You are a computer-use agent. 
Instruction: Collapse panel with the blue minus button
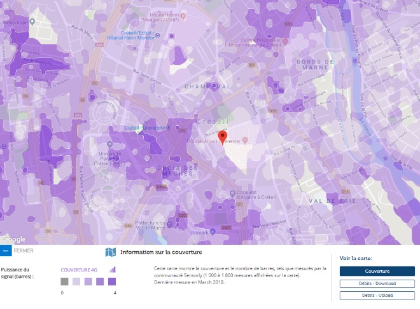pyautogui.click(x=6, y=251)
